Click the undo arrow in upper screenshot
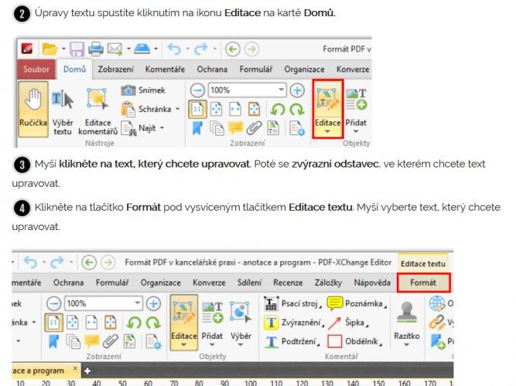 pyautogui.click(x=174, y=49)
